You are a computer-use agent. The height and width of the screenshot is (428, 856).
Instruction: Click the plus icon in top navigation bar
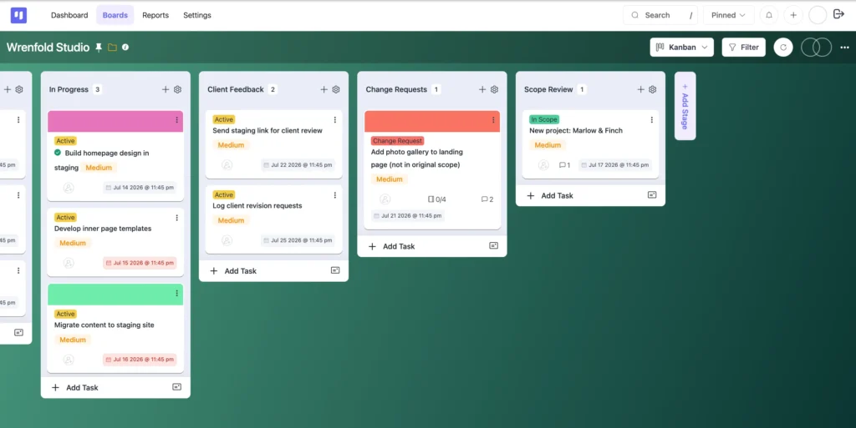point(793,15)
